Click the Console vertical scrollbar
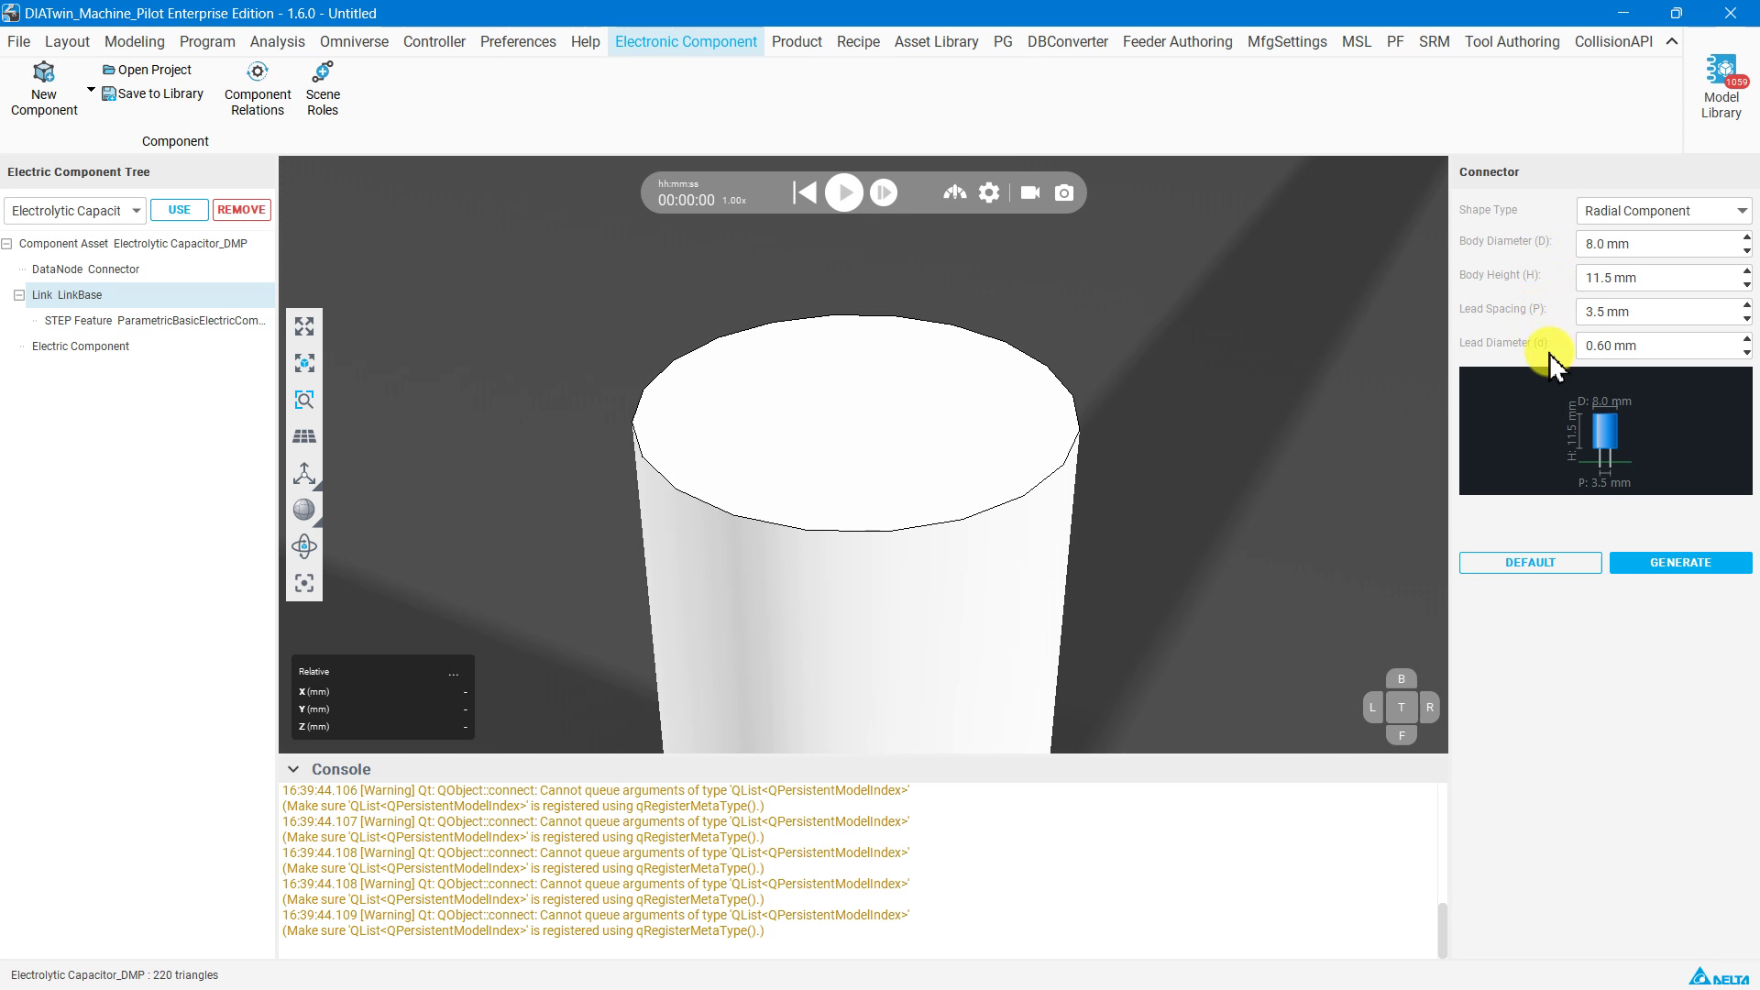This screenshot has width=1760, height=990. (1442, 929)
